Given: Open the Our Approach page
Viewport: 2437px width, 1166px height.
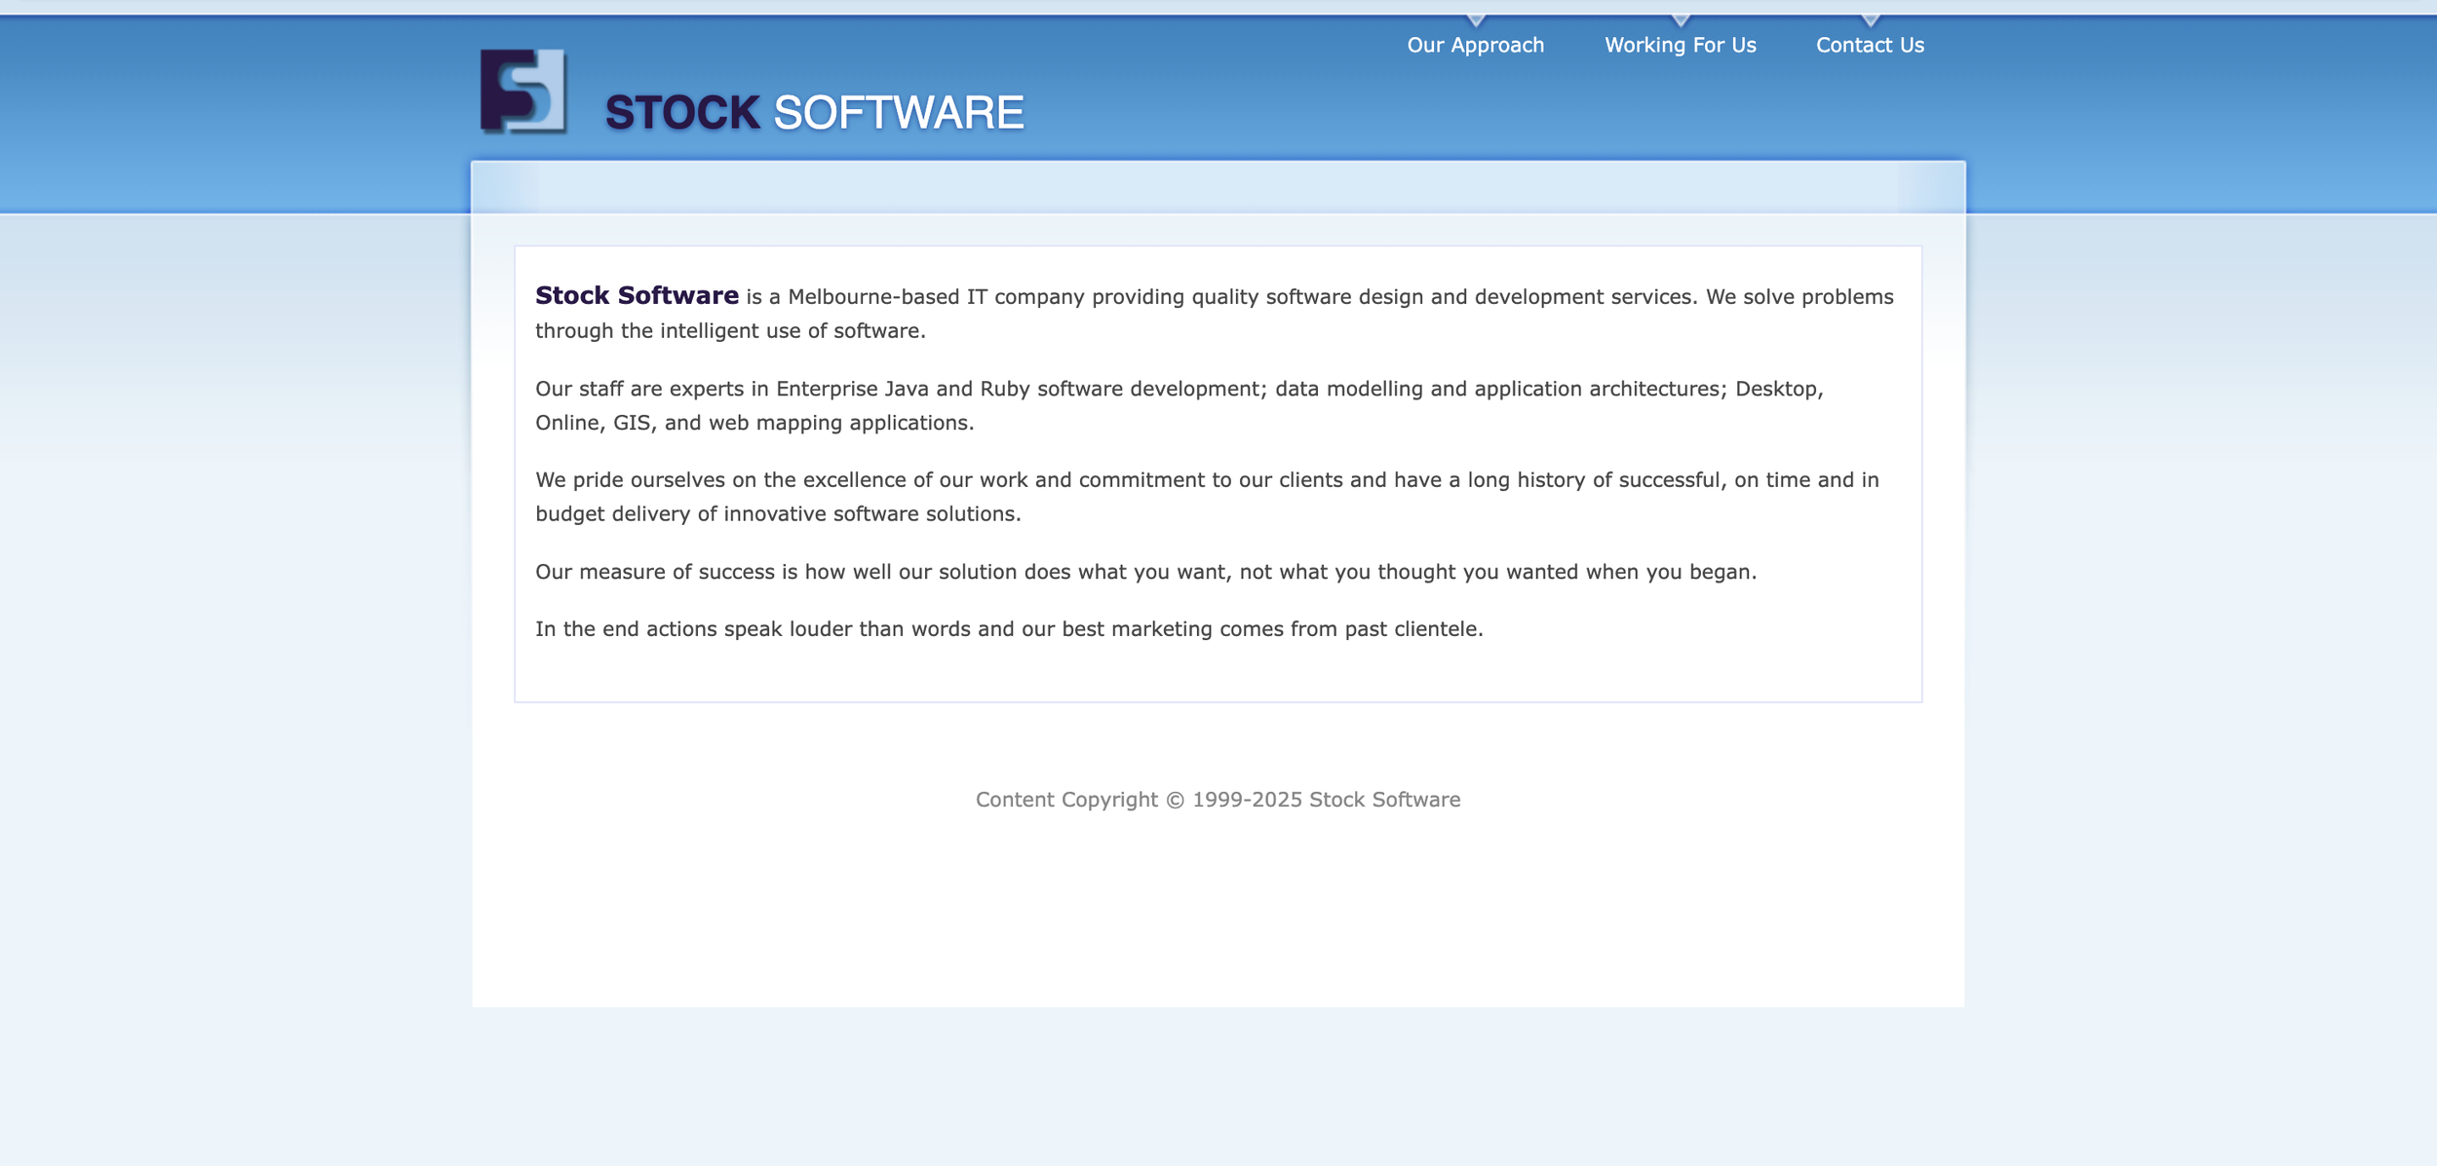Looking at the screenshot, I should pos(1475,46).
